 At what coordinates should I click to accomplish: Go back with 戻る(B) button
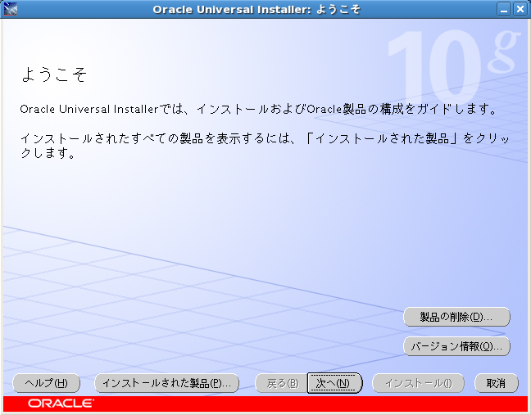tap(281, 383)
